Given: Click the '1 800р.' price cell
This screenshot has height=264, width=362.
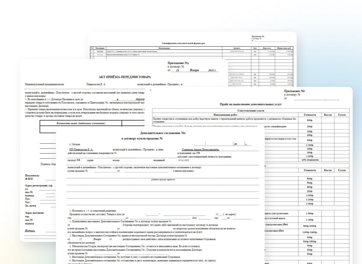Looking at the screenshot, I should pos(310,214).
